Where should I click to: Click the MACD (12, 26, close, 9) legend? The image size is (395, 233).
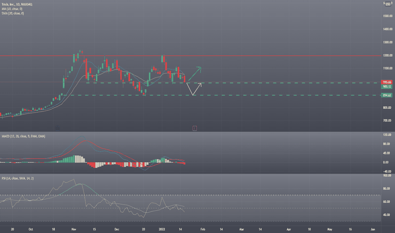[23, 136]
